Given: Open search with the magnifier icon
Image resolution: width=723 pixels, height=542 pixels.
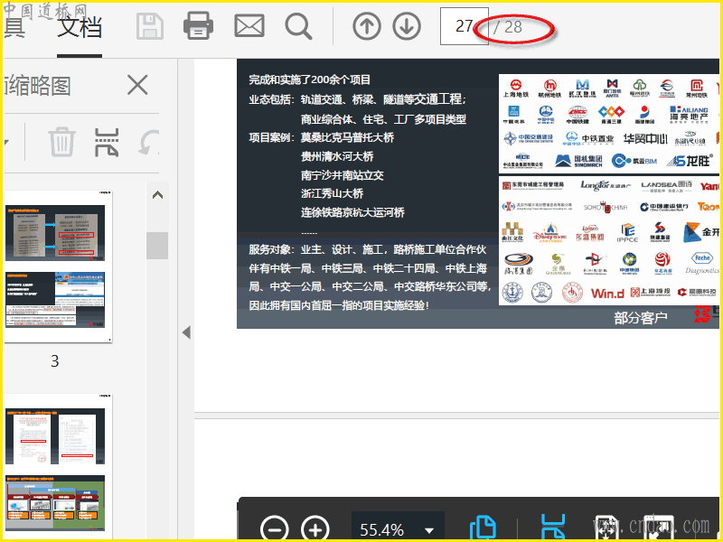Looking at the screenshot, I should pos(299,26).
